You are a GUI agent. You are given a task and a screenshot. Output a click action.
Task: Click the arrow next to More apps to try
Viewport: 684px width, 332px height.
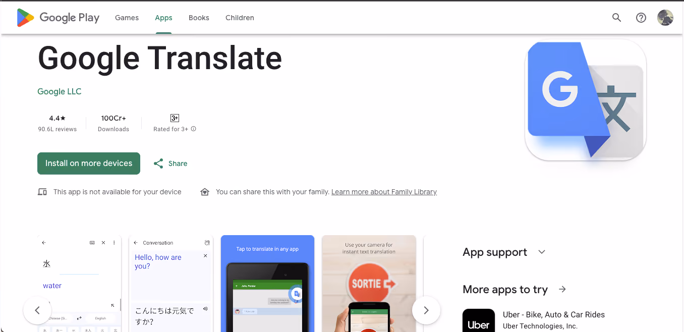tap(562, 289)
